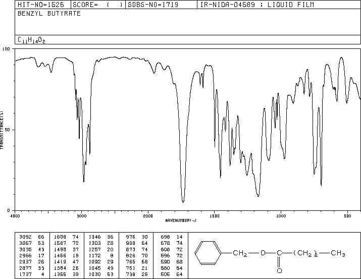Click the carbonyl O below the C atom
This screenshot has width=361, height=279.
[279, 271]
